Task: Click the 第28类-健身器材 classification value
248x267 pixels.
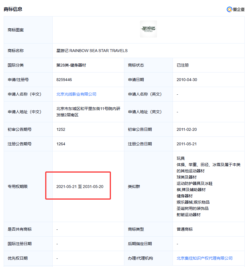Action: (71, 65)
